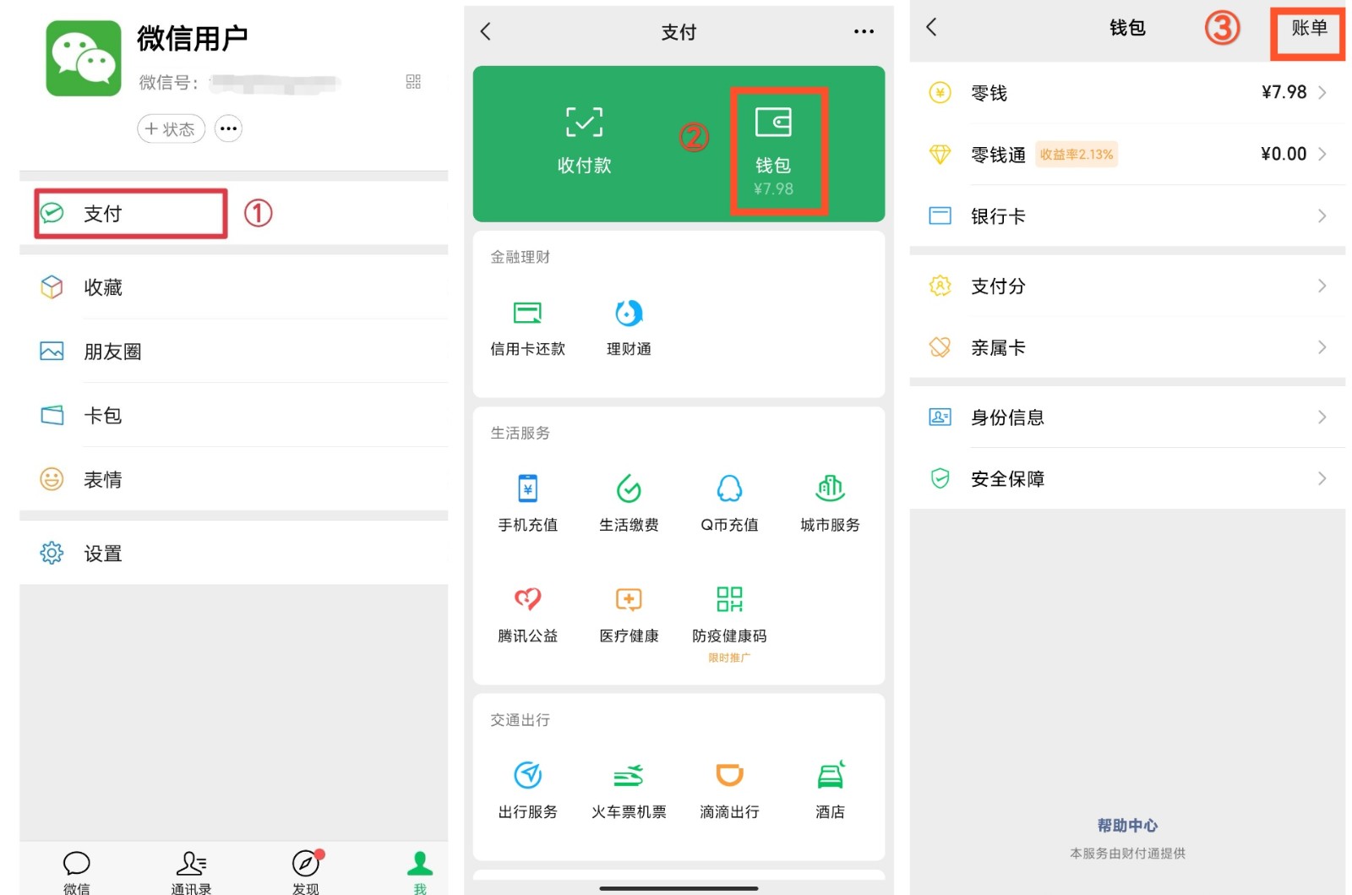The image size is (1352, 895).
Task: Expand the 安全保障 row chevron
Action: point(1322,478)
